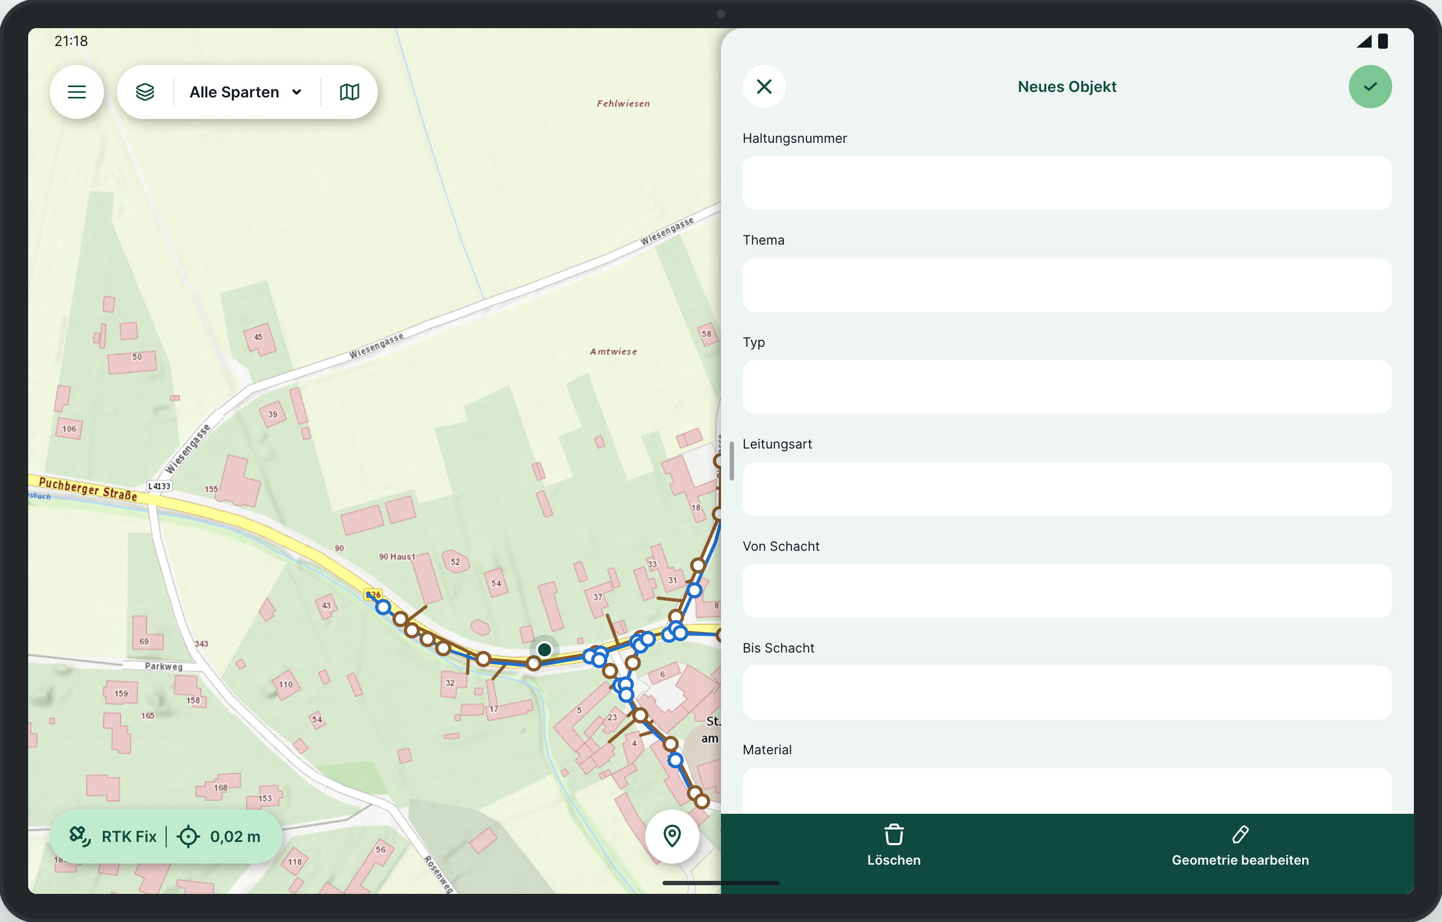Focus the Leitungsart input field

tap(1067, 489)
